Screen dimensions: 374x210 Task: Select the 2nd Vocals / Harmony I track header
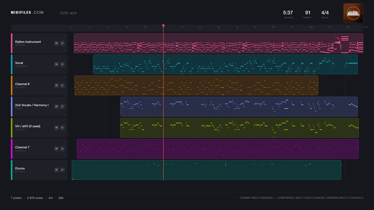click(x=39, y=107)
